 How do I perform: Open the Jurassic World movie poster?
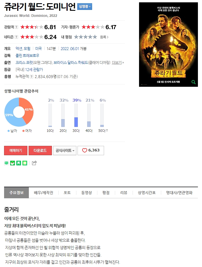tap(168, 45)
